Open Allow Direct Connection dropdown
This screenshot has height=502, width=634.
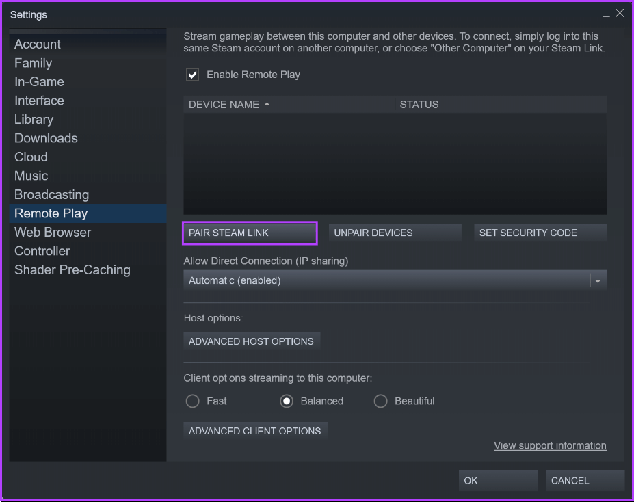[x=395, y=280]
